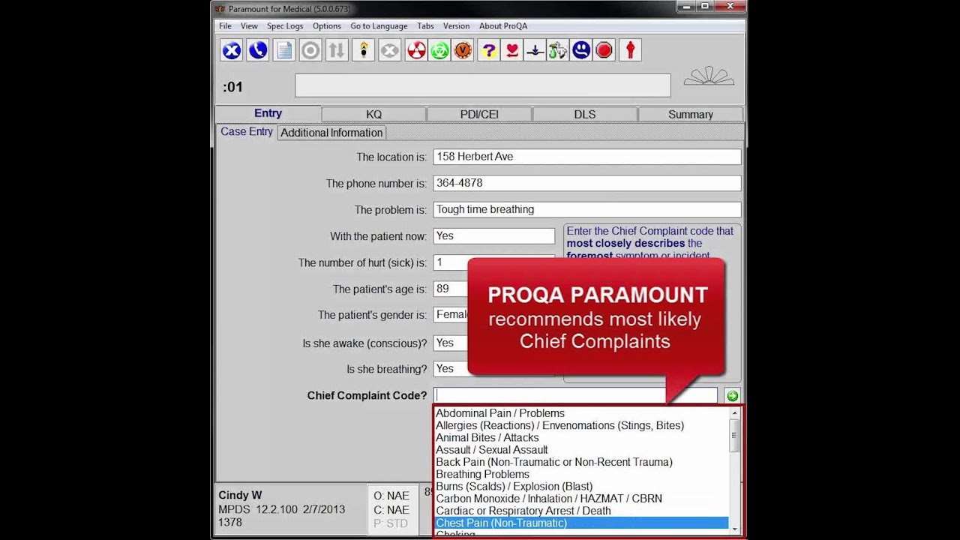Click the greyed-out X circle icon

pos(389,50)
